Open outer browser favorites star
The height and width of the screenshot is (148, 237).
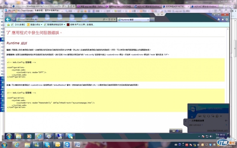230,6
